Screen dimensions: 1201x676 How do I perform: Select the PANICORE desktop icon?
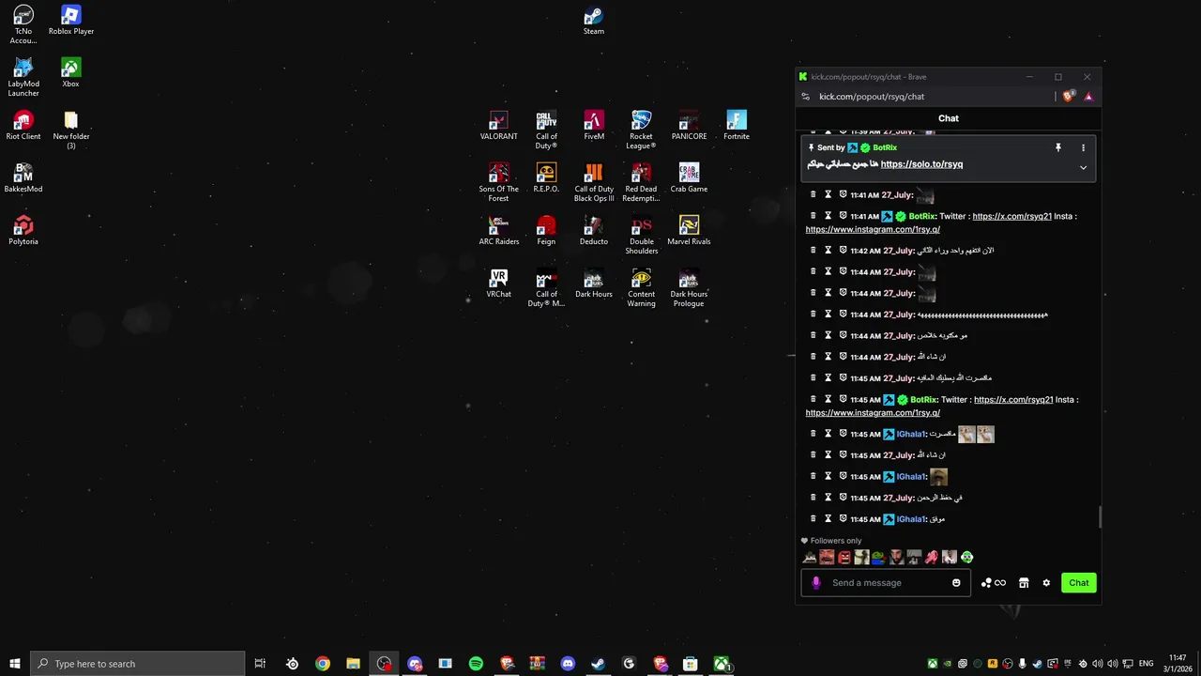689,126
